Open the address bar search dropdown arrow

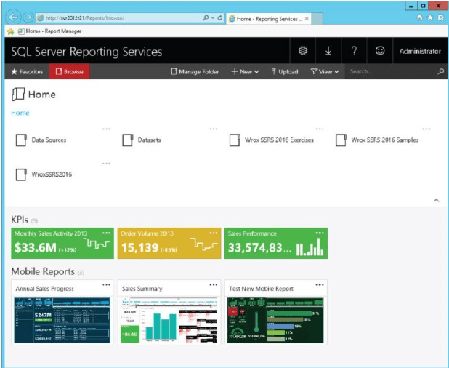click(x=213, y=18)
